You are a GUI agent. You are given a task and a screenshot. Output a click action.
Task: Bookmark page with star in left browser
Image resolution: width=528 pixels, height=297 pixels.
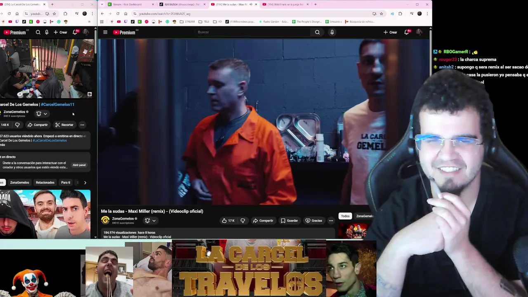coord(54,14)
